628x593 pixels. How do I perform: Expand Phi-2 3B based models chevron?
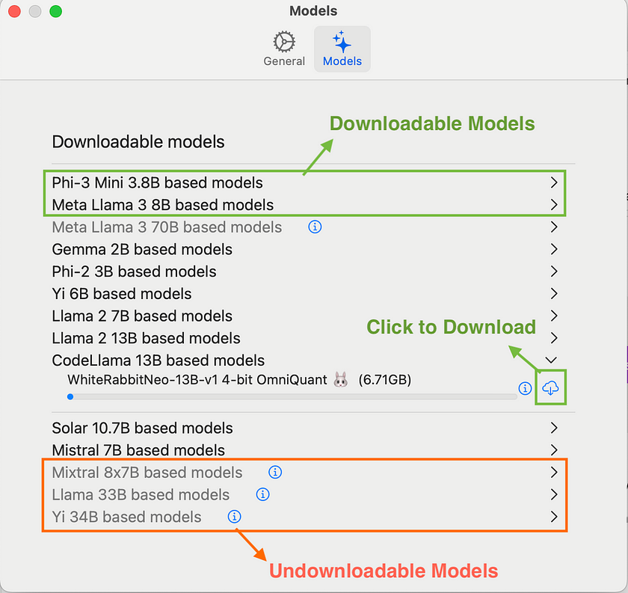554,271
